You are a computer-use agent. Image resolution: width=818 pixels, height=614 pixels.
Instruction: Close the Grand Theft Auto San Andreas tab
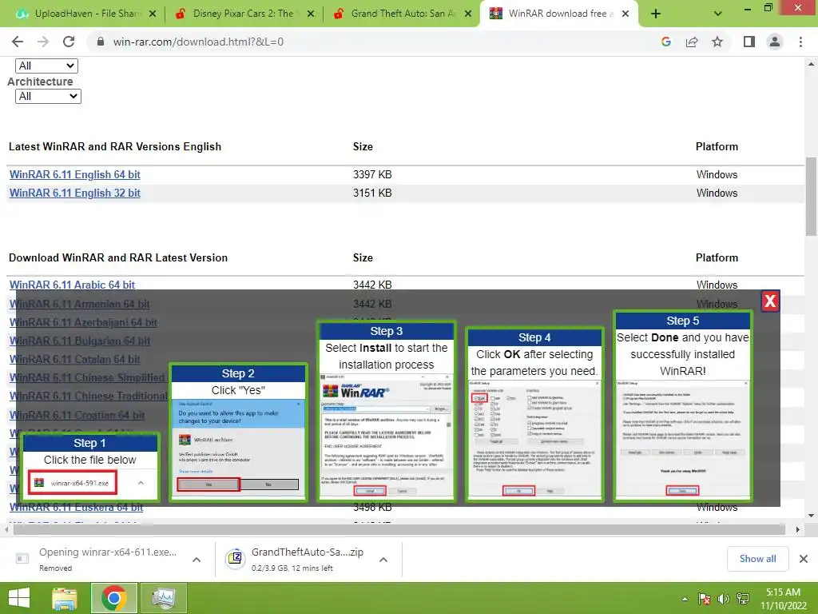tap(468, 14)
